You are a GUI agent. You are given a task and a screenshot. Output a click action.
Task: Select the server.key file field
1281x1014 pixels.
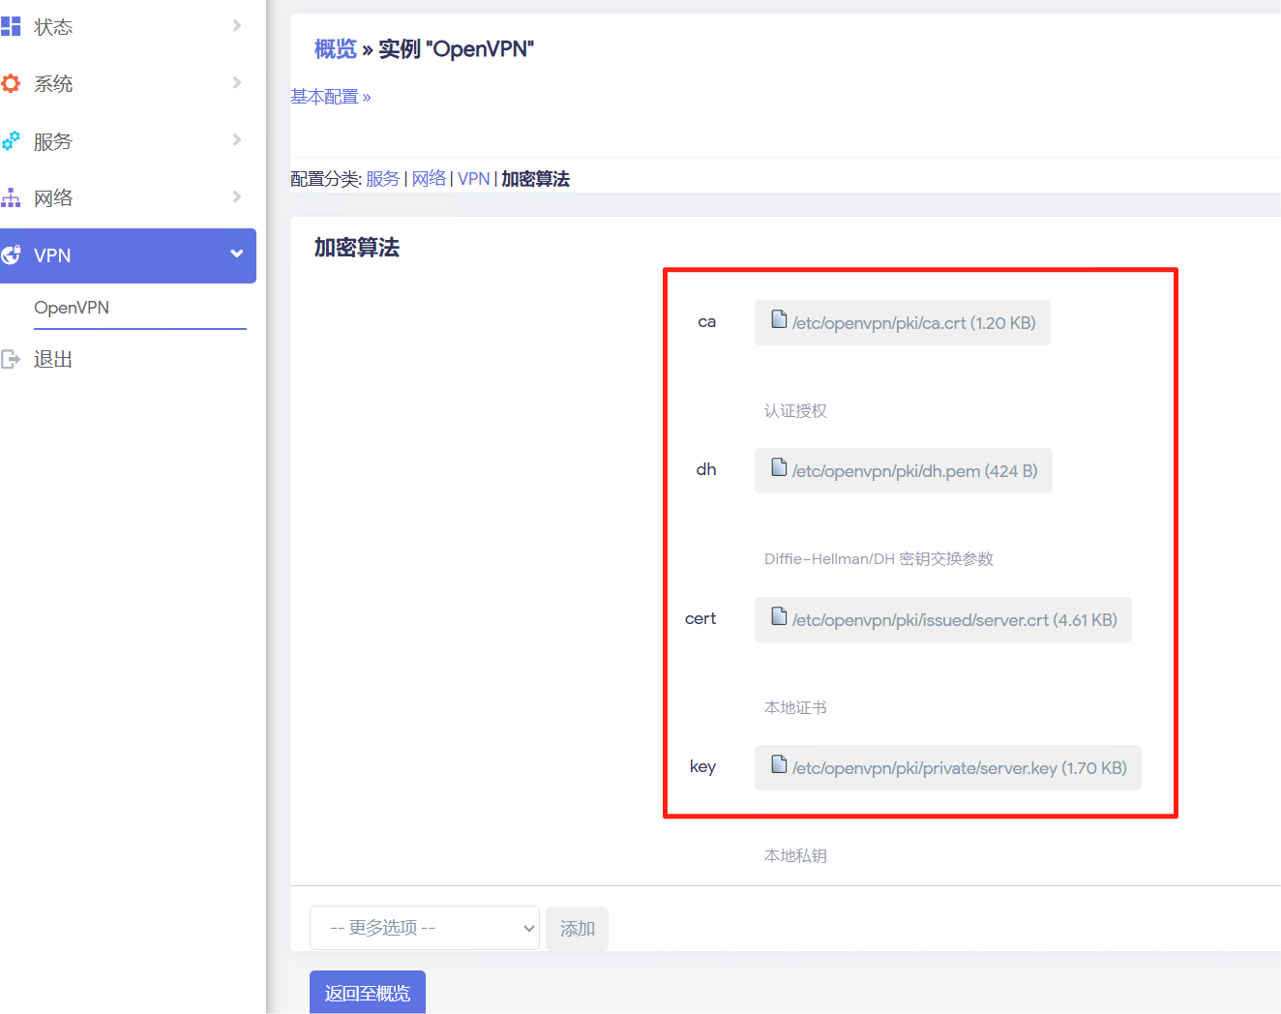click(947, 768)
